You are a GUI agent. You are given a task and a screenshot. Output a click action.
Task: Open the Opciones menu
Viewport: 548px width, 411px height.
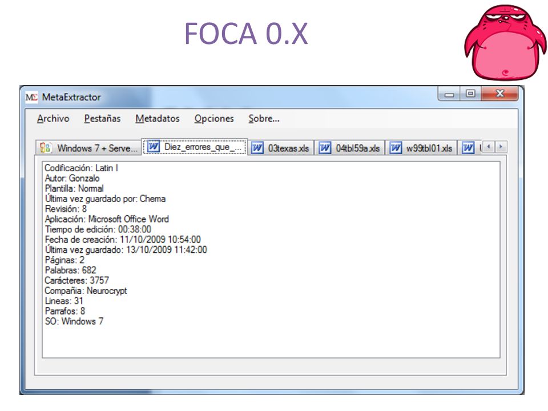(x=214, y=119)
